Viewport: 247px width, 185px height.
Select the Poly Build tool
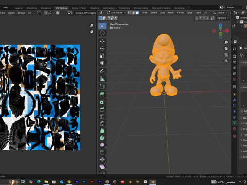[102, 131]
